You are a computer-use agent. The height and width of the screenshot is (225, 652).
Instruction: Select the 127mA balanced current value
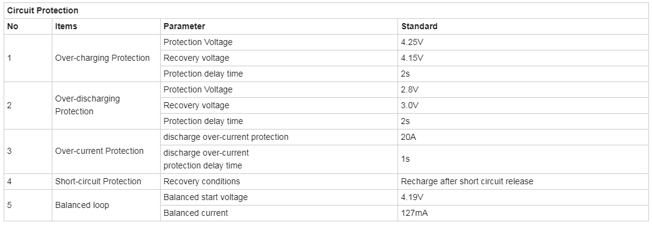[x=415, y=213]
